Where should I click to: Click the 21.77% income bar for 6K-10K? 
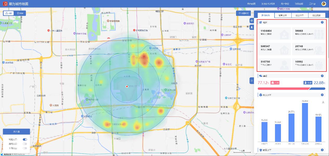[291, 128]
